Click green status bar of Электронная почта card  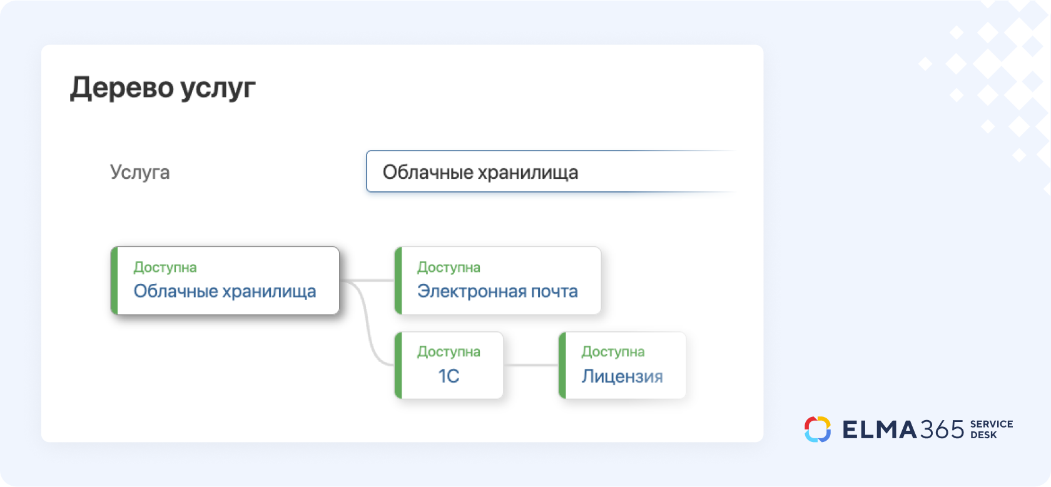point(398,281)
